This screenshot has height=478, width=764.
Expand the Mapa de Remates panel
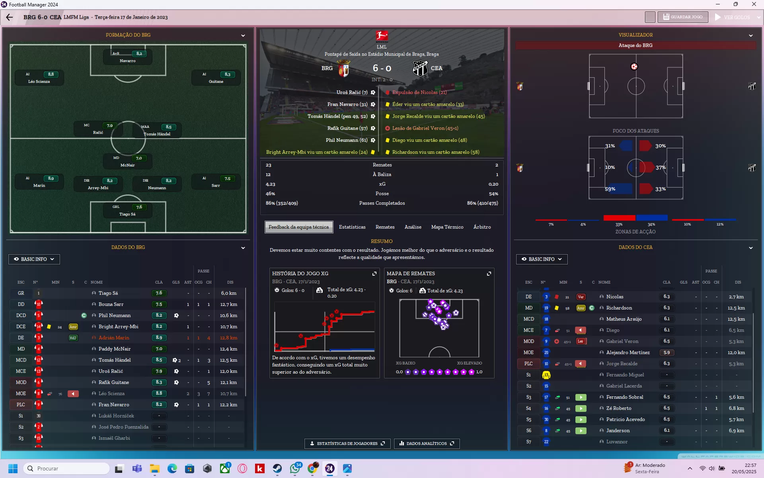pos(489,274)
